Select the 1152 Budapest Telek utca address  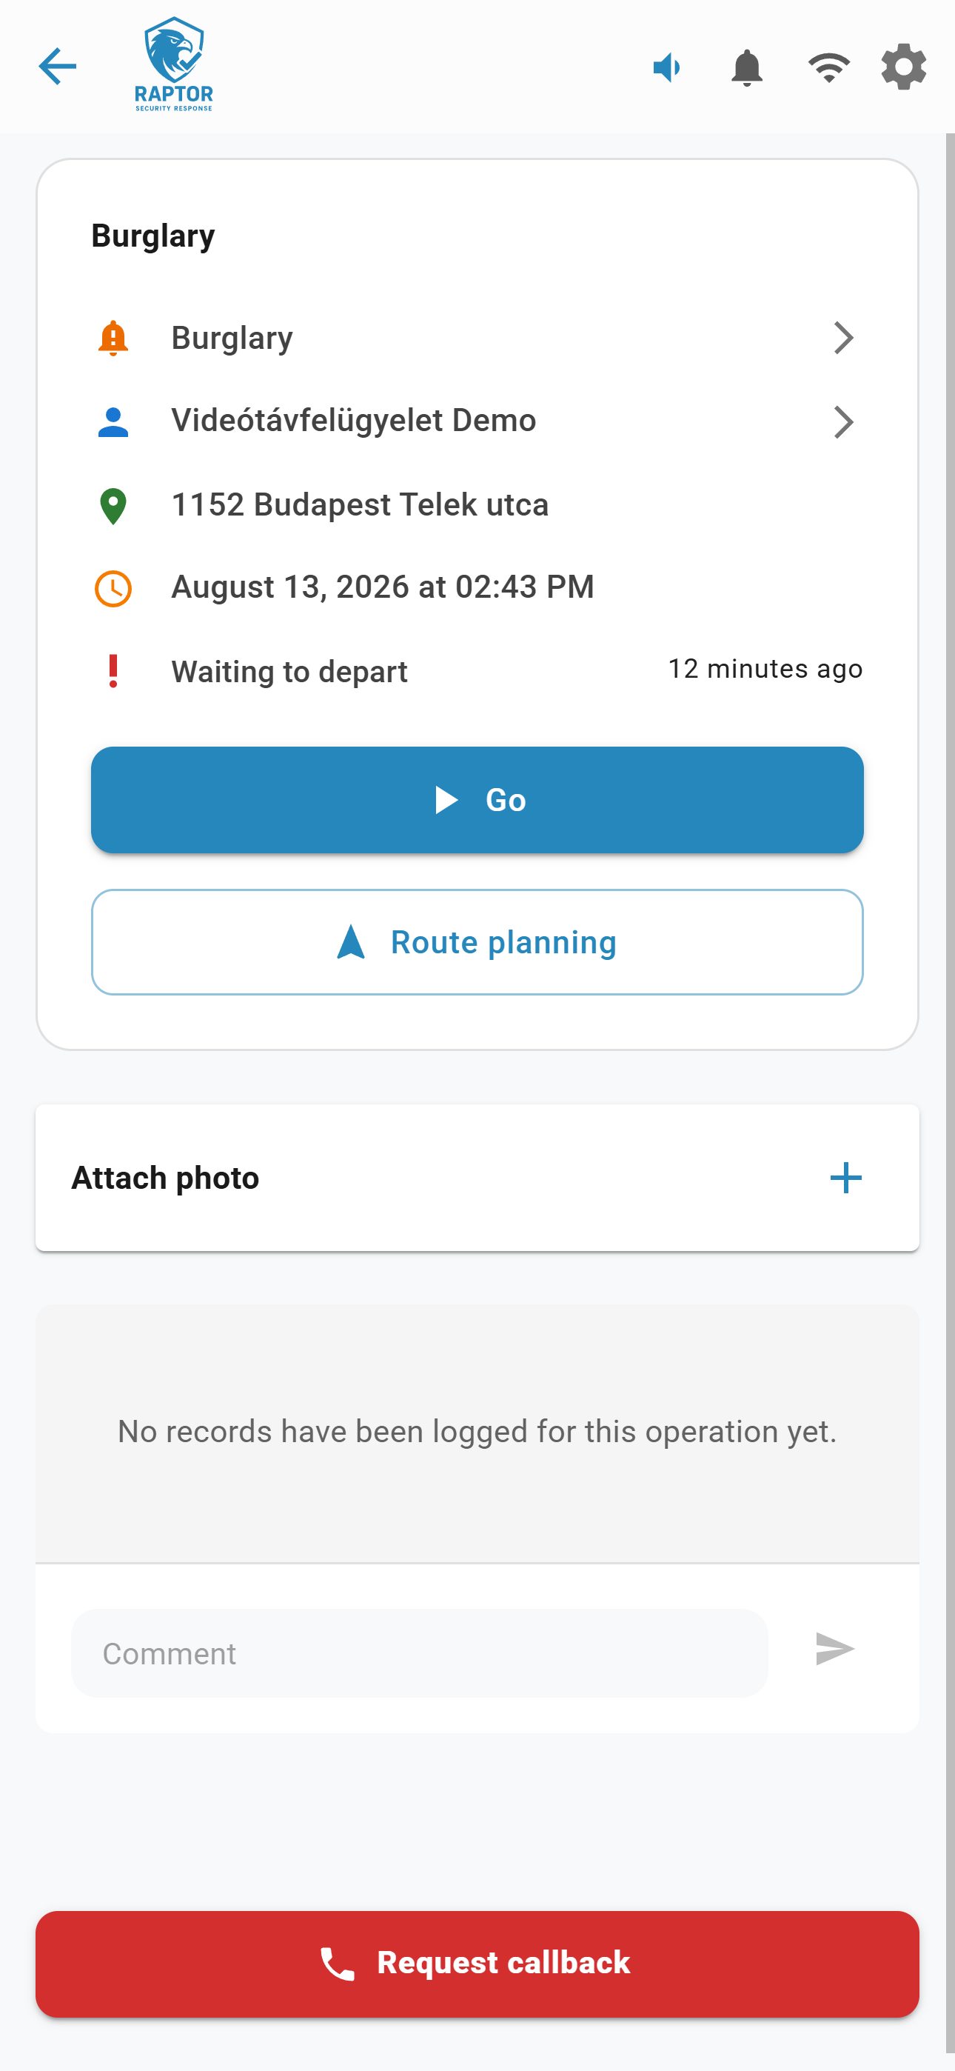pos(360,505)
